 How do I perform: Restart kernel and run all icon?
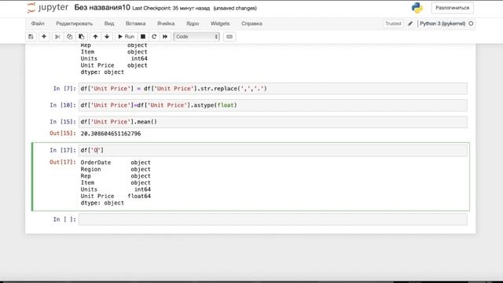pos(165,37)
